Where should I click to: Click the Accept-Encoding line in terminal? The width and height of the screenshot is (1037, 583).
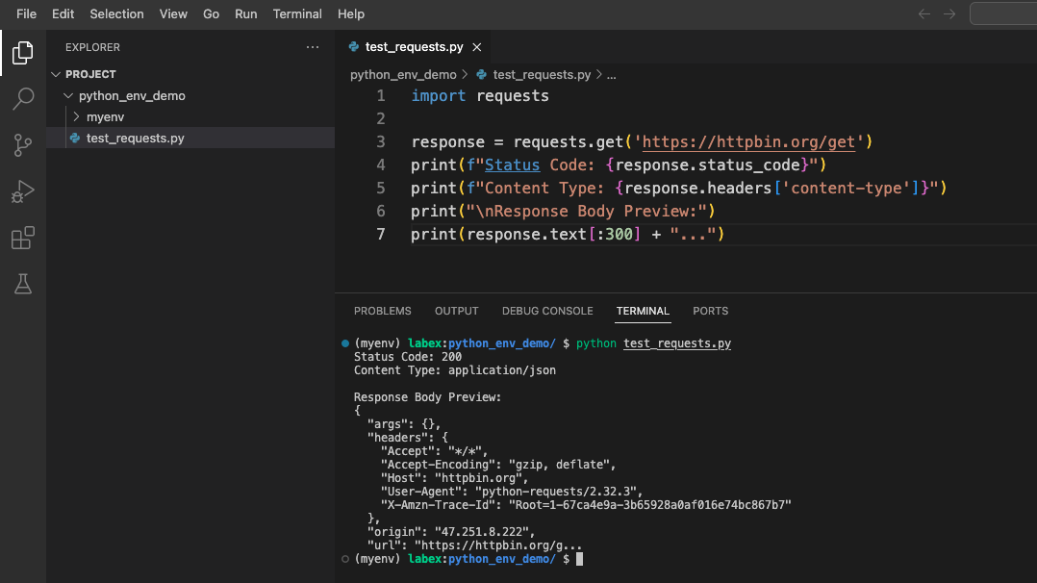pos(498,465)
